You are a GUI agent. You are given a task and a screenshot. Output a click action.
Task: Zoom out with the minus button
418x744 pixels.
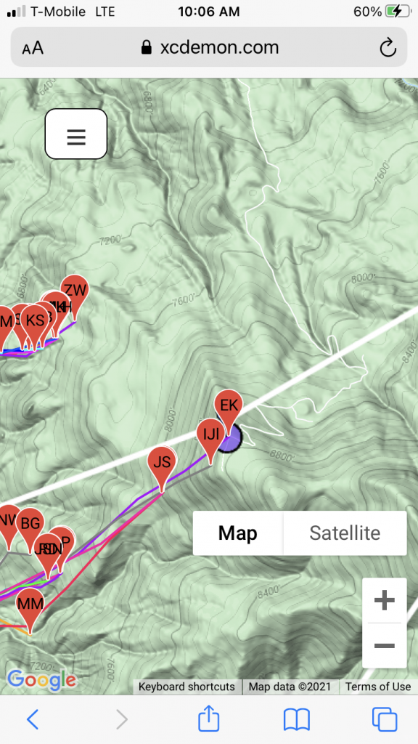385,645
